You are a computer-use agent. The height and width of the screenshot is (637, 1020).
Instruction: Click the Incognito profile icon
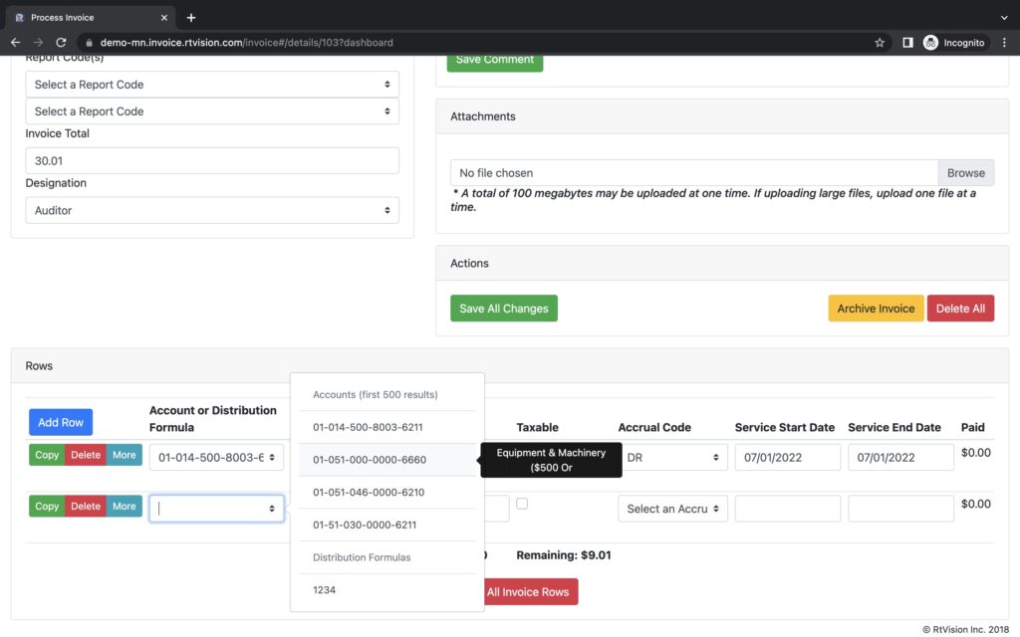pos(930,42)
